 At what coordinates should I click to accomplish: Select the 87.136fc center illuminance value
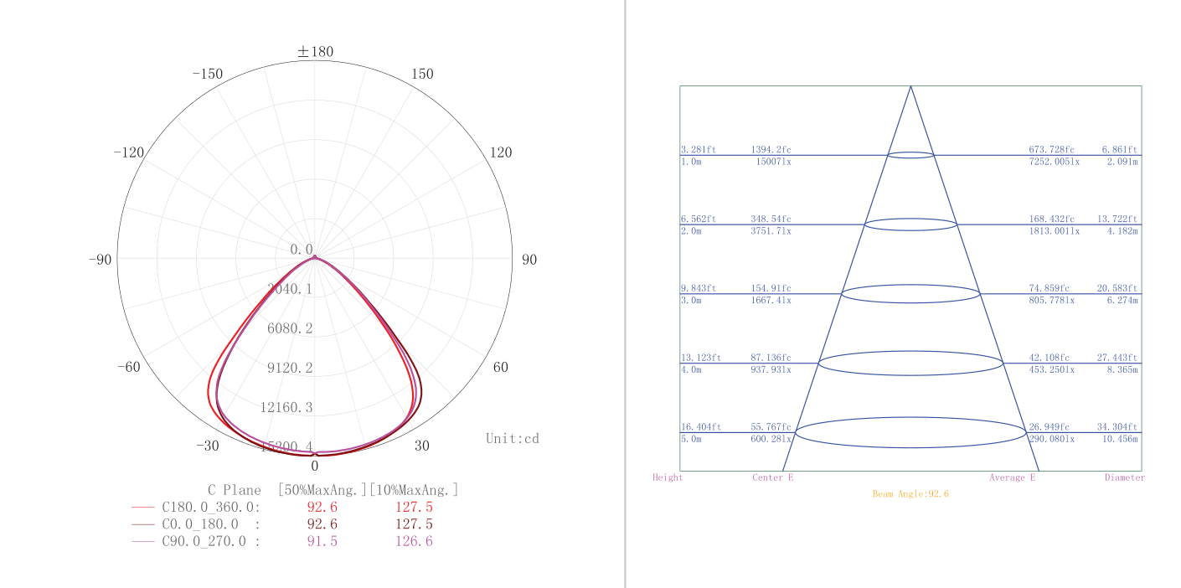pos(771,358)
